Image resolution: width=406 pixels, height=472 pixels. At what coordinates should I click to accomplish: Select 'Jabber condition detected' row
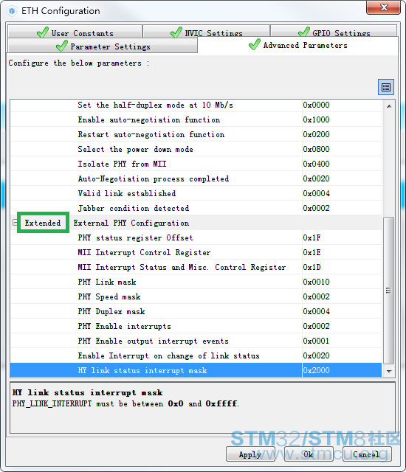click(x=196, y=208)
